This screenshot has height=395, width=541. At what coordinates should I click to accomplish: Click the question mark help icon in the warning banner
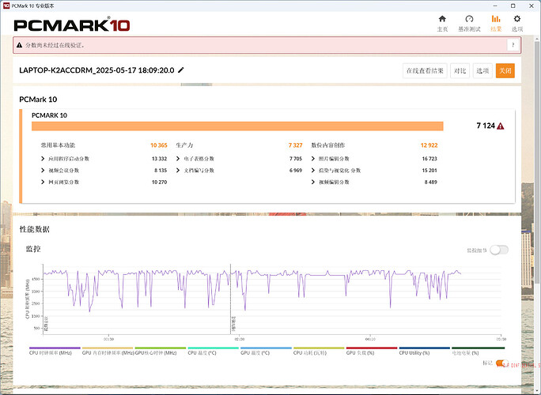(511, 45)
